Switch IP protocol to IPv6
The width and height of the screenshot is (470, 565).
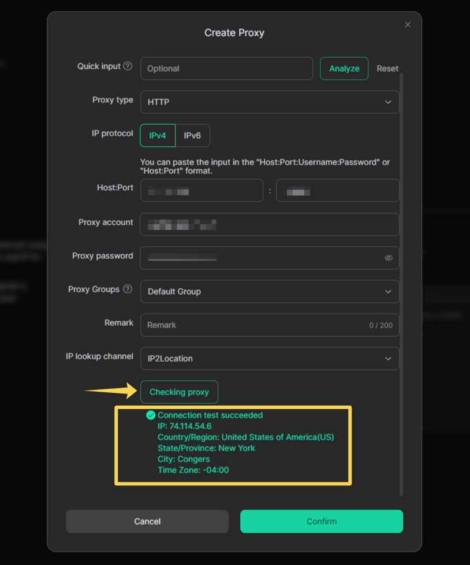pos(192,136)
